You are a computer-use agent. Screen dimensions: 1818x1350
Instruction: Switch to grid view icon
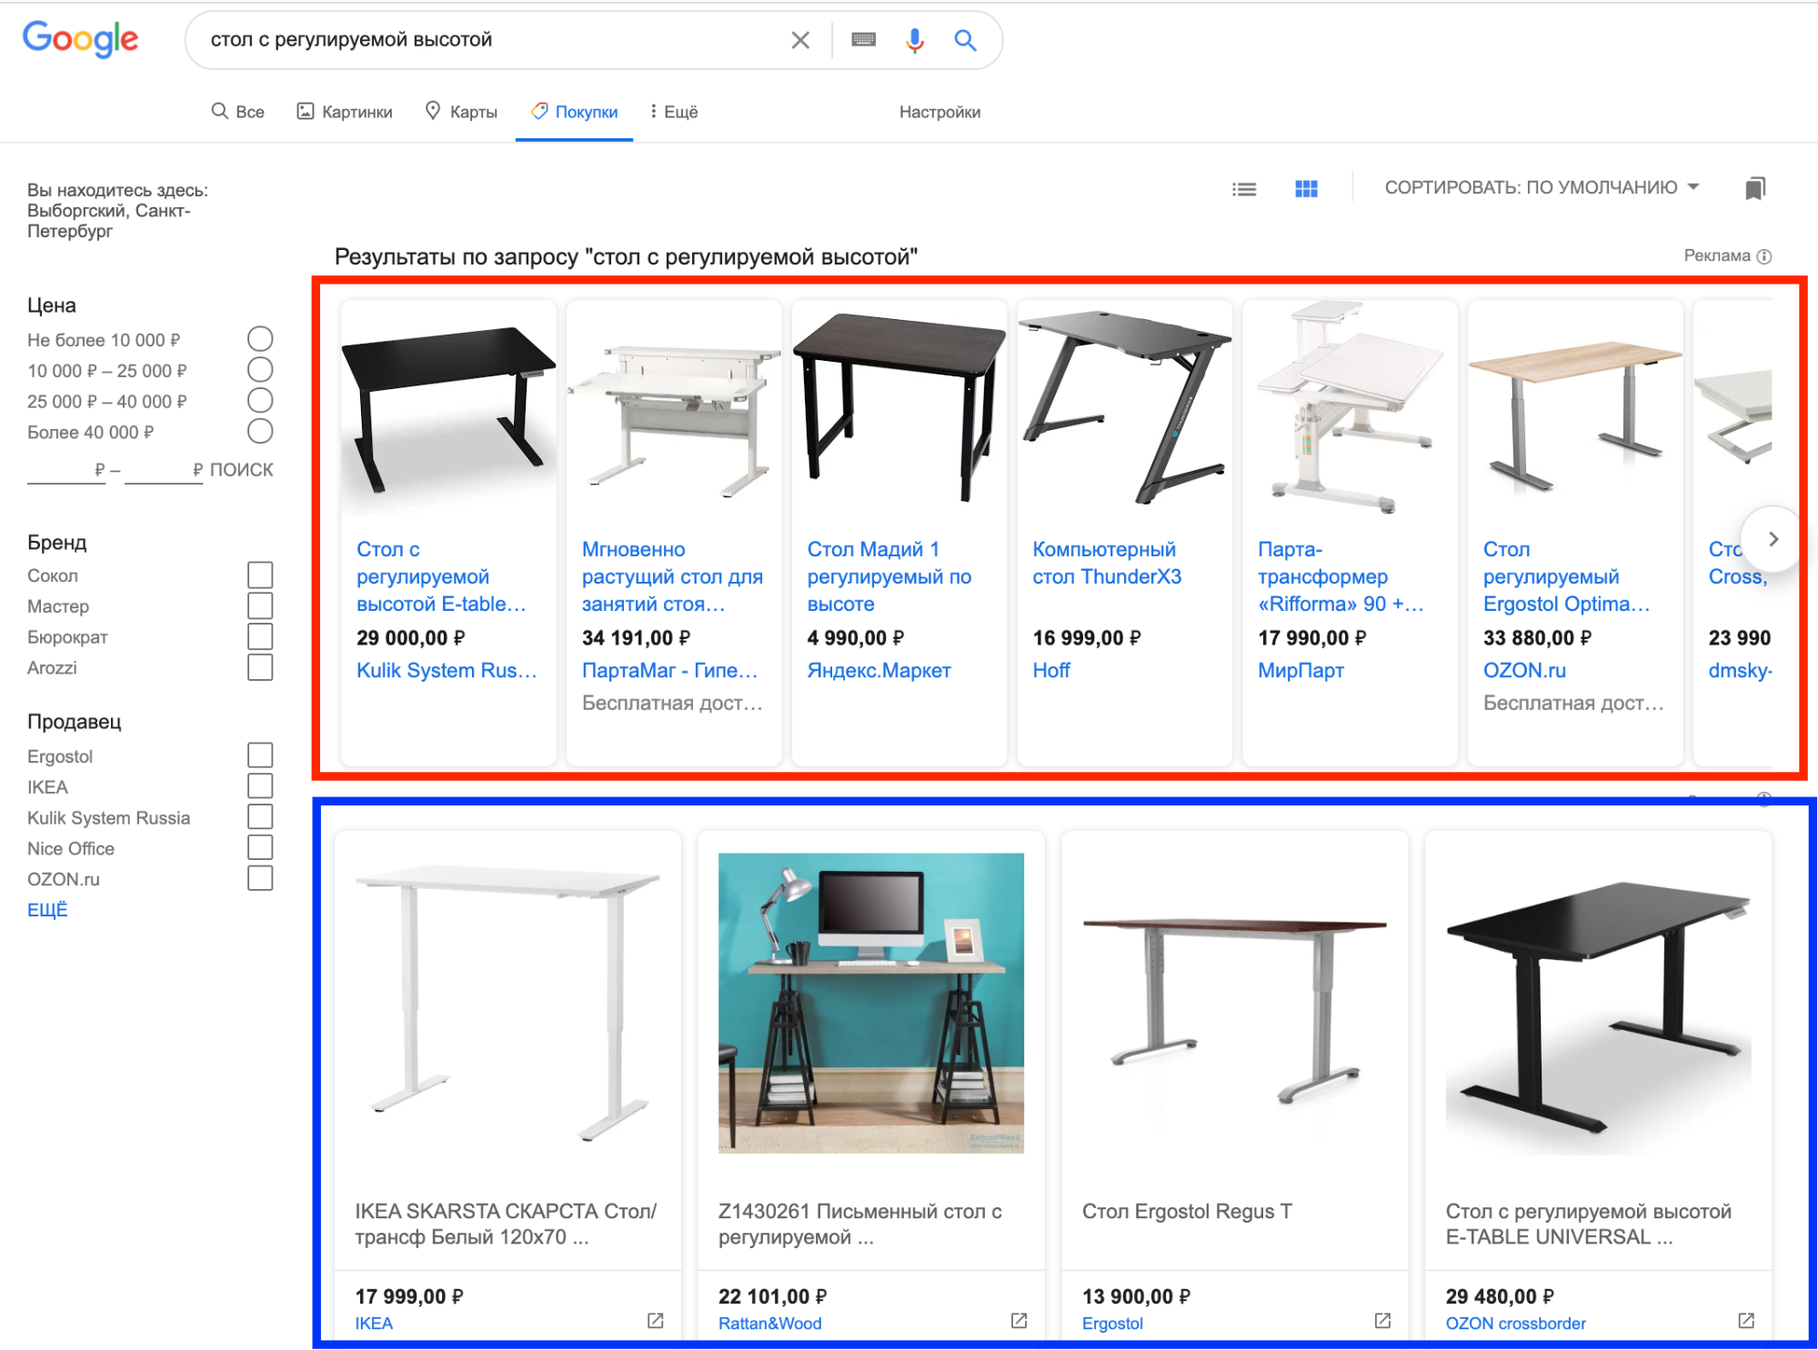(1306, 188)
